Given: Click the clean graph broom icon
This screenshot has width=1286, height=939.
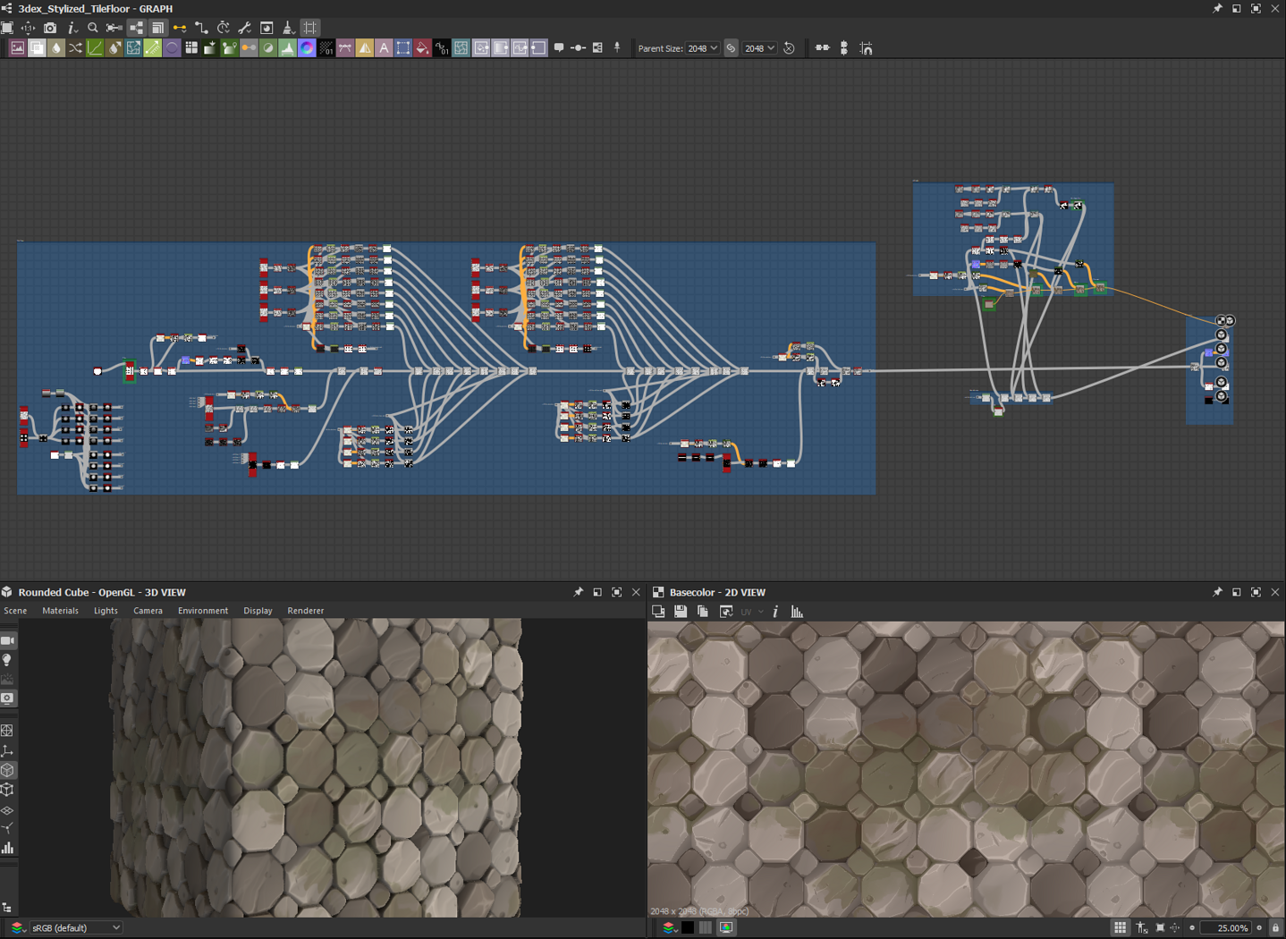Looking at the screenshot, I should click(288, 29).
